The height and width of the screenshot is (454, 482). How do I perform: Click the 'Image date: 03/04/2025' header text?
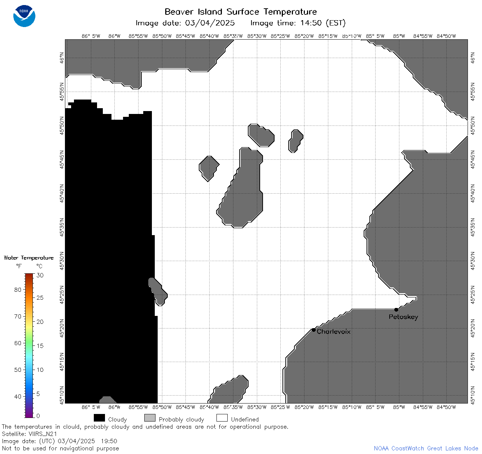pos(185,23)
